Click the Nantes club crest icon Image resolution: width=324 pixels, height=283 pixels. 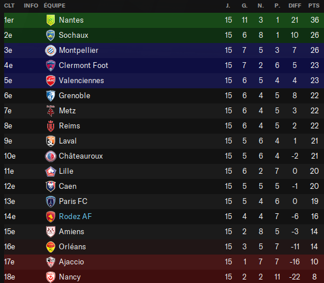click(51, 20)
